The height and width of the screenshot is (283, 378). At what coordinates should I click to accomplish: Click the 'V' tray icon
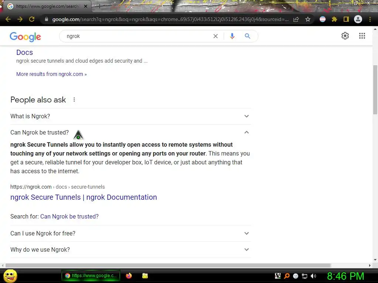278,276
